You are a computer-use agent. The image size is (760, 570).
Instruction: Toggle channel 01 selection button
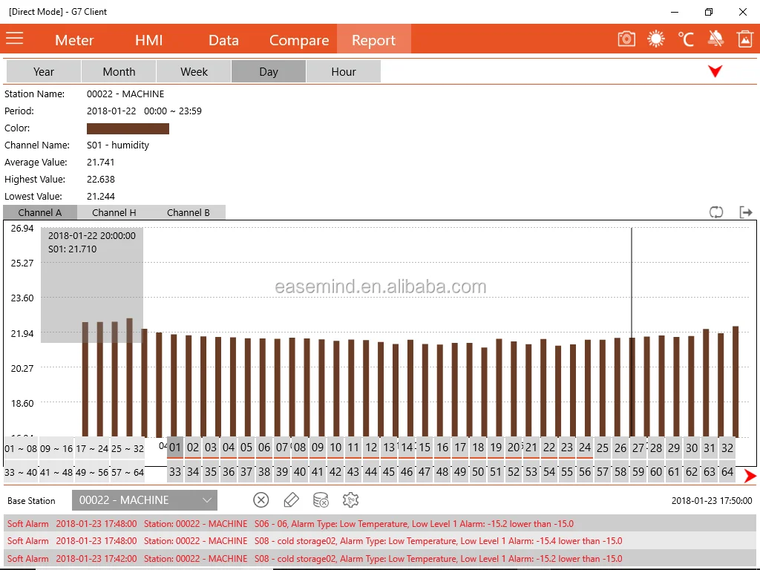(x=175, y=448)
